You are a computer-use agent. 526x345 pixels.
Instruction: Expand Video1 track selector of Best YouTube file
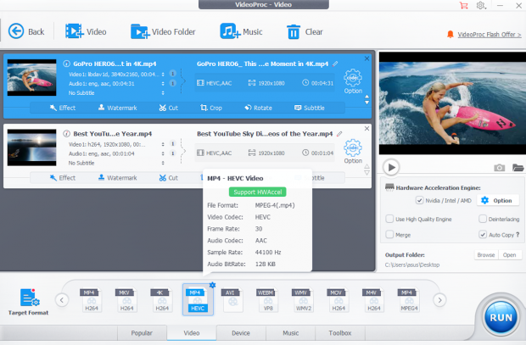point(163,144)
